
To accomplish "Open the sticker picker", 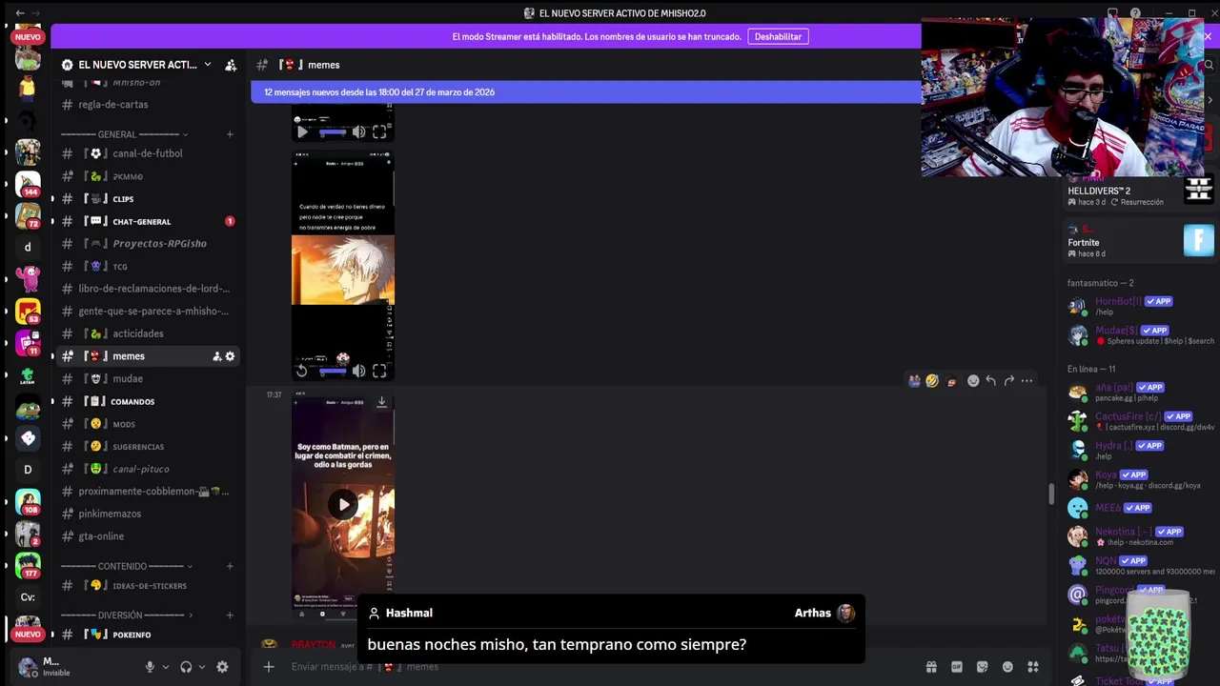I will (983, 667).
